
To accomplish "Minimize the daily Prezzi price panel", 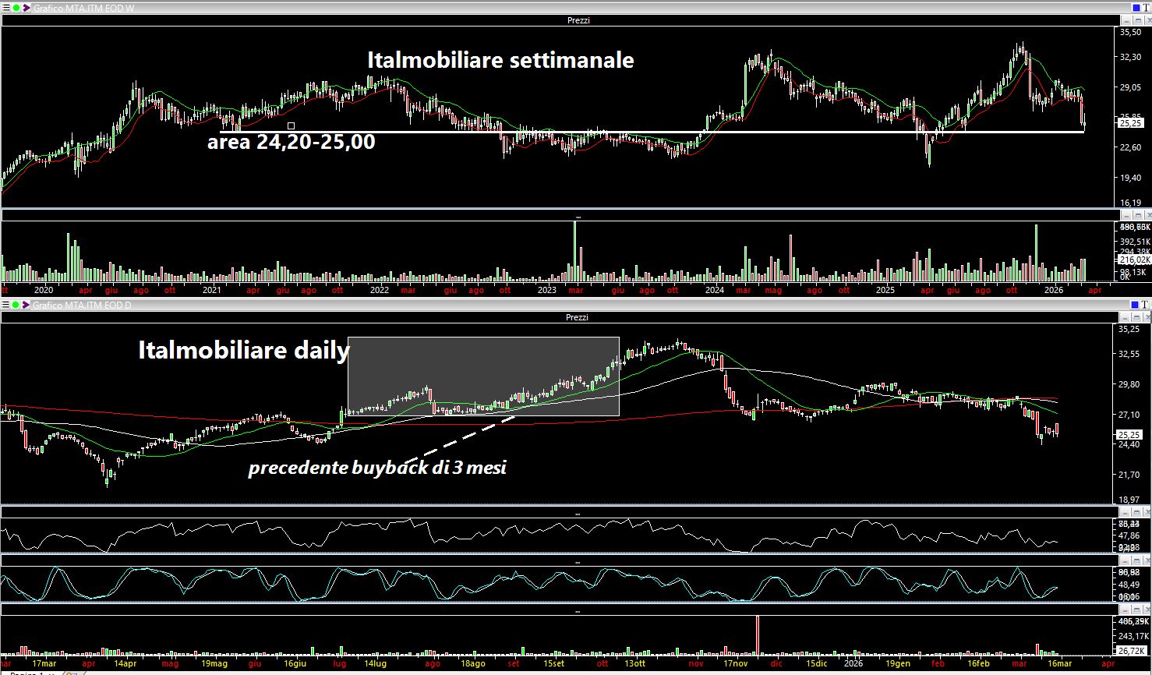I will click(1125, 317).
